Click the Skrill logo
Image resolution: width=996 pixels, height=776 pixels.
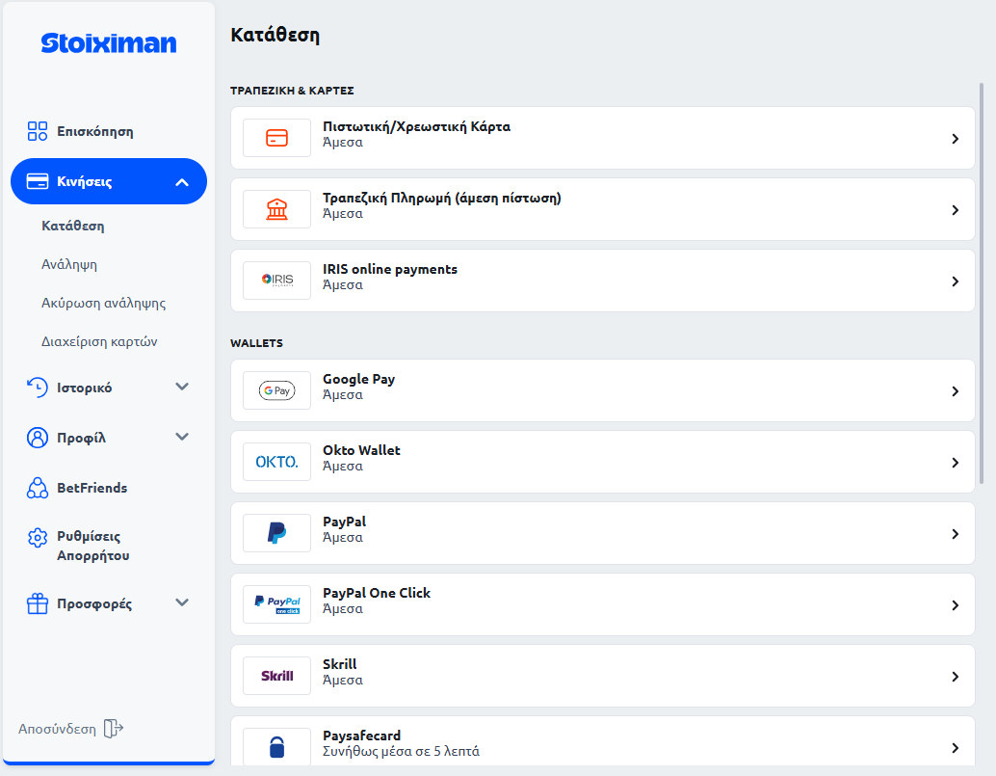pyautogui.click(x=276, y=676)
